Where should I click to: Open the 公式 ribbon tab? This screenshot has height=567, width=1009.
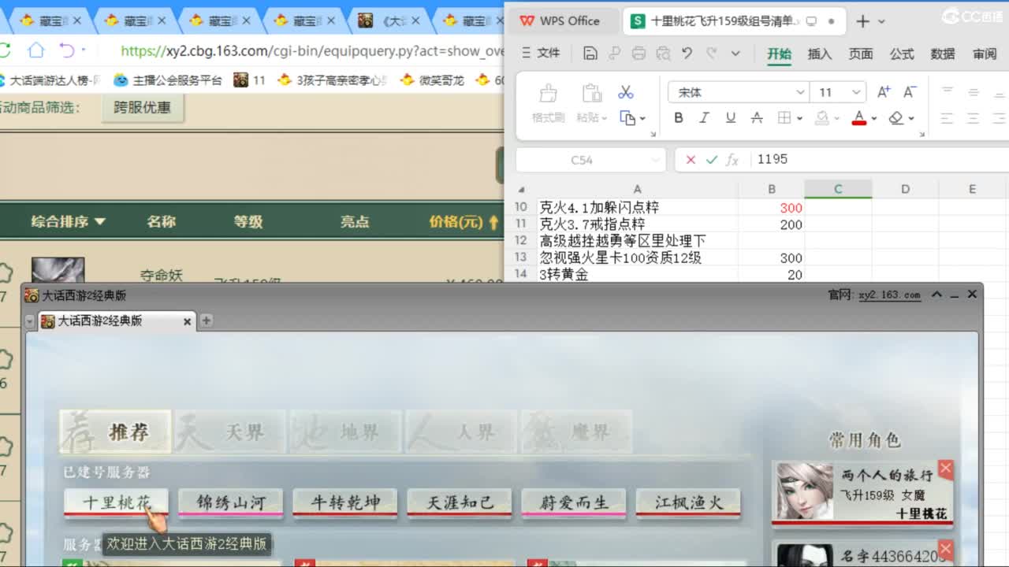click(x=902, y=54)
